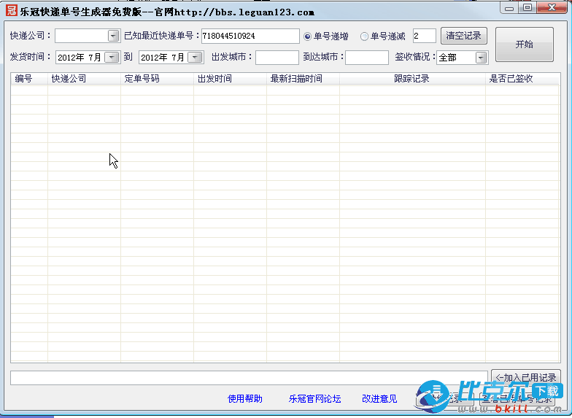Click the red 冠 app icon in title bar
The width and height of the screenshot is (572, 418).
click(x=12, y=10)
